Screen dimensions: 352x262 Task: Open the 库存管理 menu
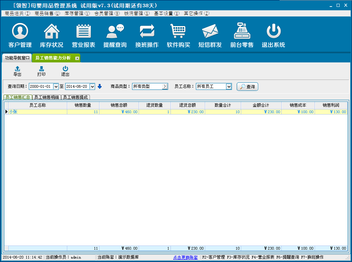[x=77, y=13]
